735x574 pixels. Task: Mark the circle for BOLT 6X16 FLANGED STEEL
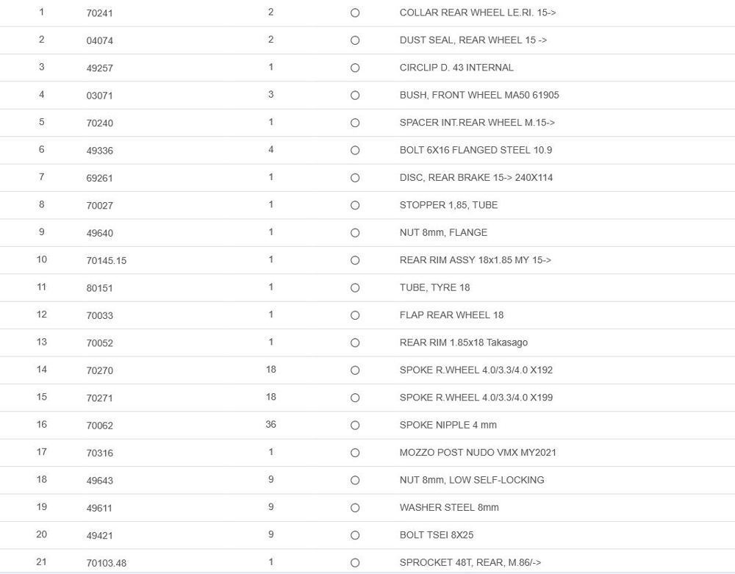pyautogui.click(x=355, y=150)
